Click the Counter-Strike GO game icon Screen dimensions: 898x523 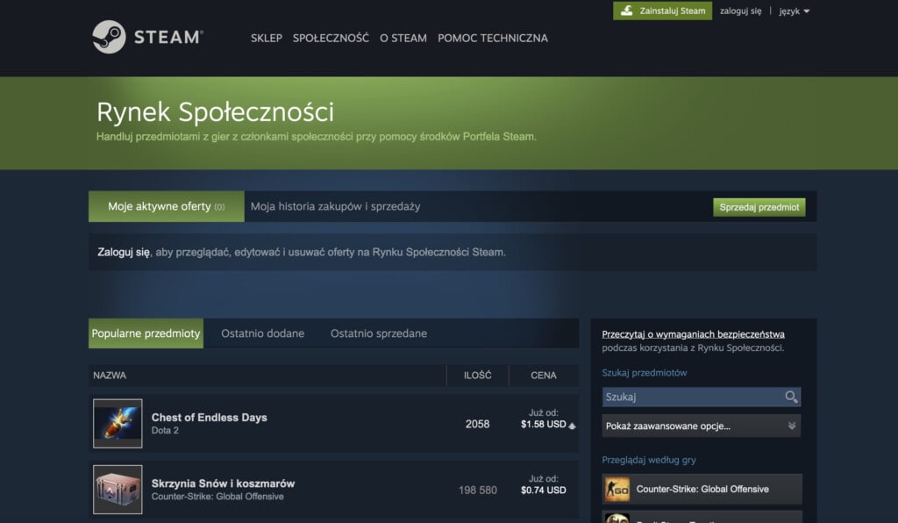click(616, 489)
